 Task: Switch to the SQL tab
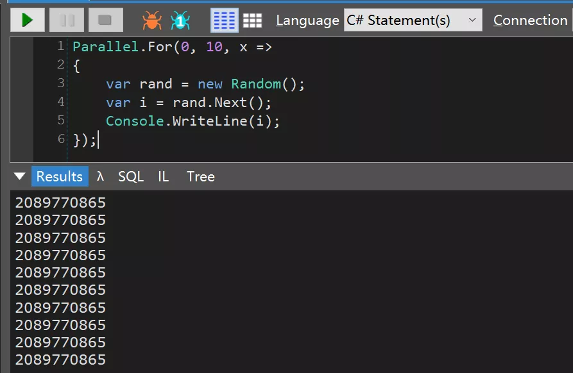131,177
